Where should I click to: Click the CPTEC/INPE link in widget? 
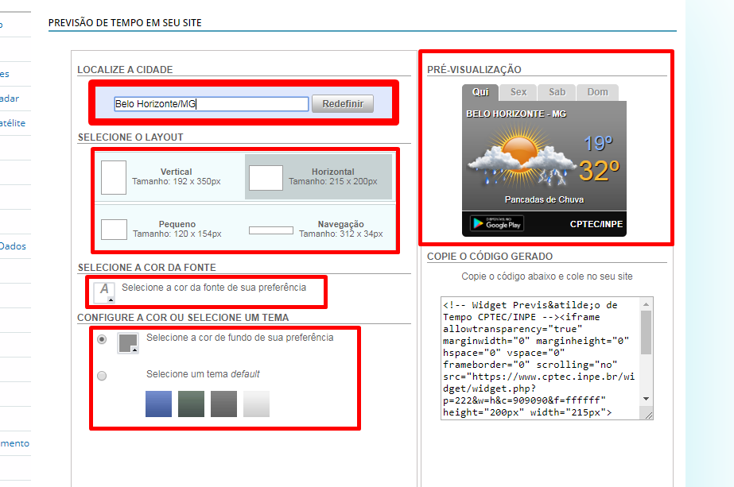(596, 224)
